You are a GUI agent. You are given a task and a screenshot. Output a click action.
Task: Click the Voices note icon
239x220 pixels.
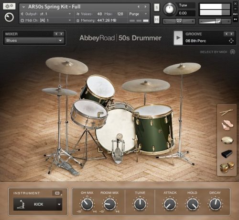(x=78, y=14)
